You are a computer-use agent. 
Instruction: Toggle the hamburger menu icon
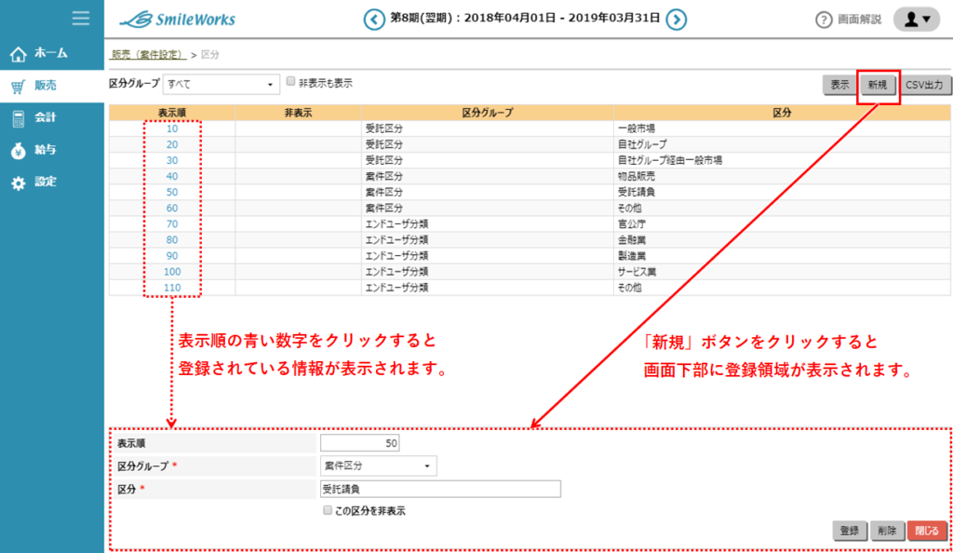click(81, 18)
